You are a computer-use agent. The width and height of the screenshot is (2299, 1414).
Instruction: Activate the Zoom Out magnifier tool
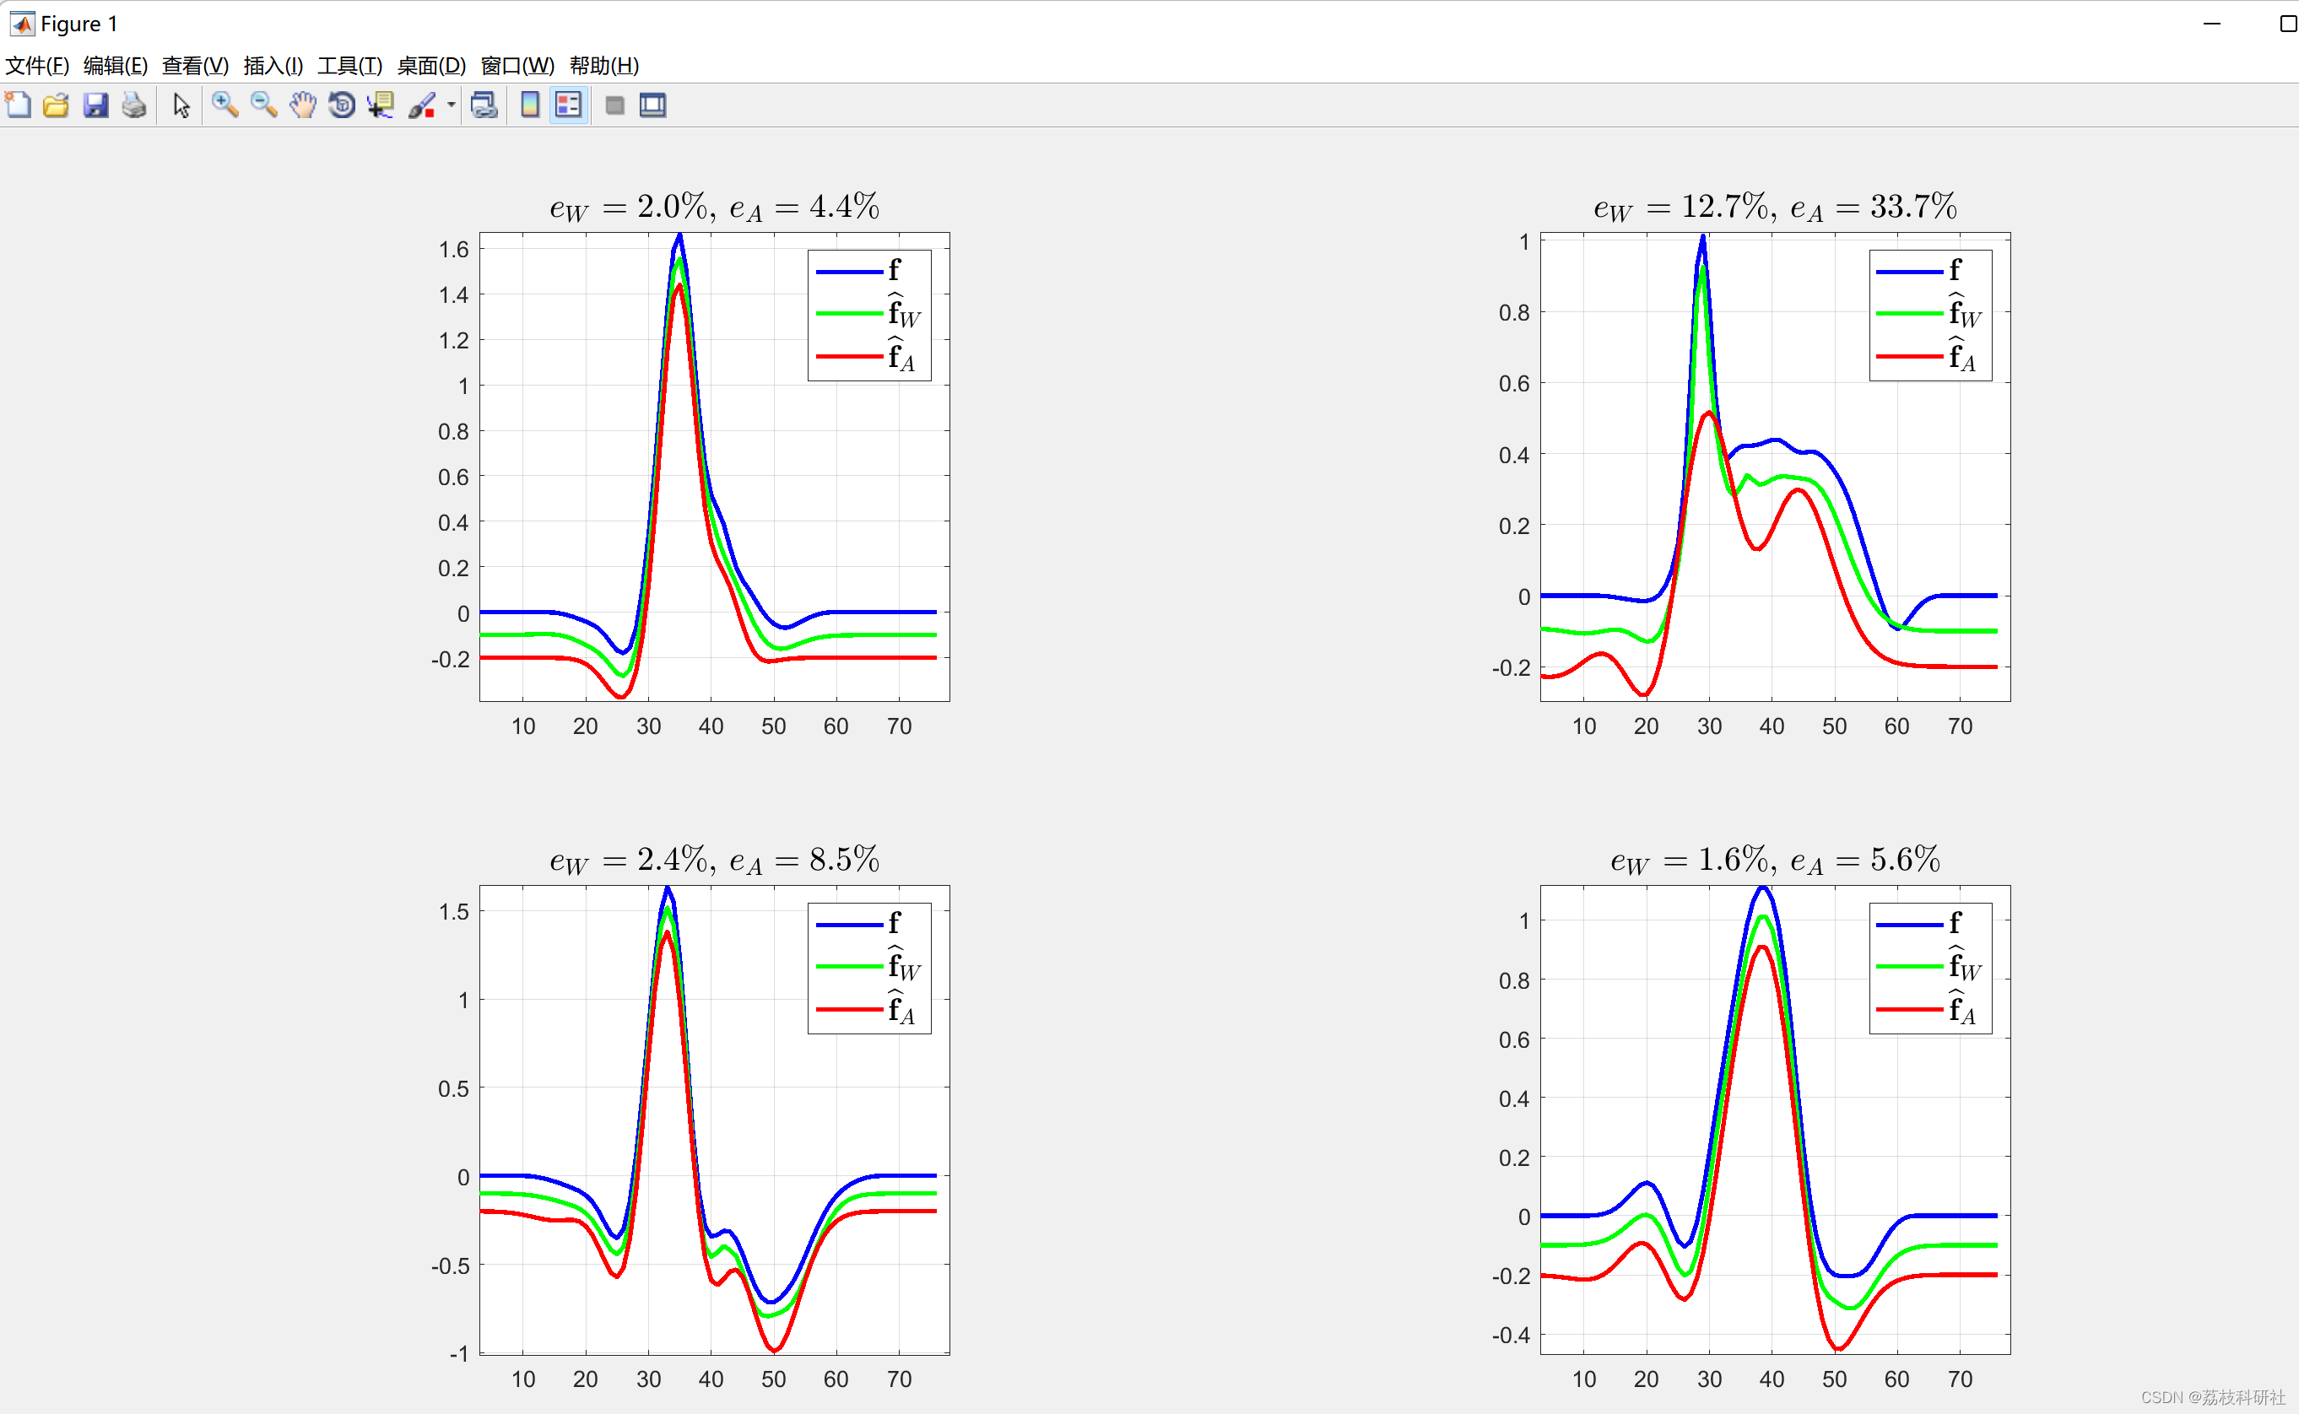pos(264,105)
